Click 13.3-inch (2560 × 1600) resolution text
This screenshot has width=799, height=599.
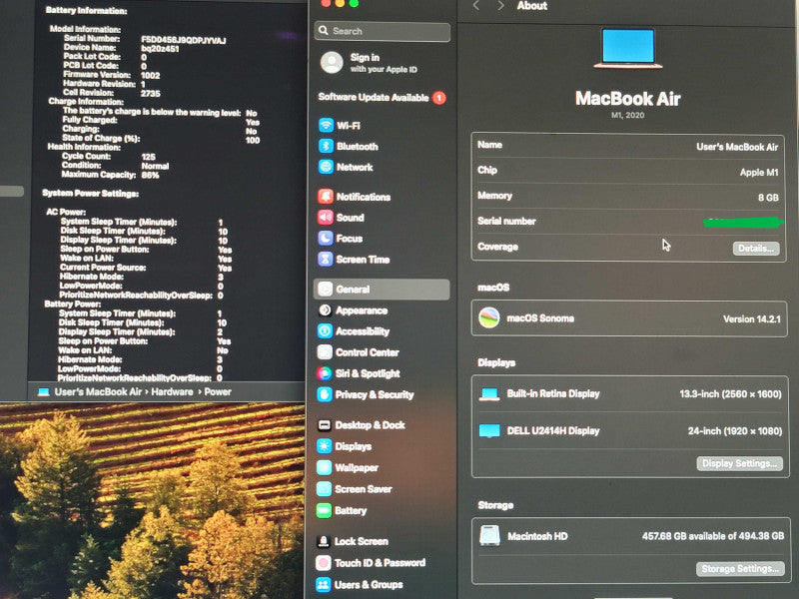point(730,393)
